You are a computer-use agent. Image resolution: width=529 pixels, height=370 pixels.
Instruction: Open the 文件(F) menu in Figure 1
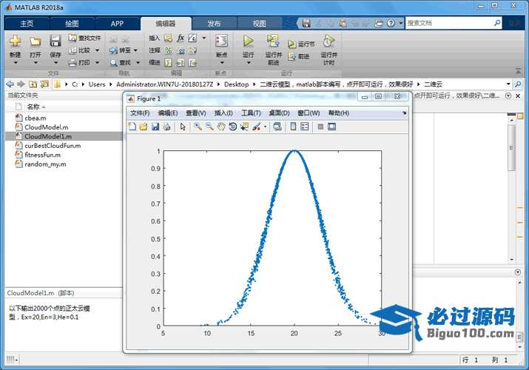(x=140, y=113)
